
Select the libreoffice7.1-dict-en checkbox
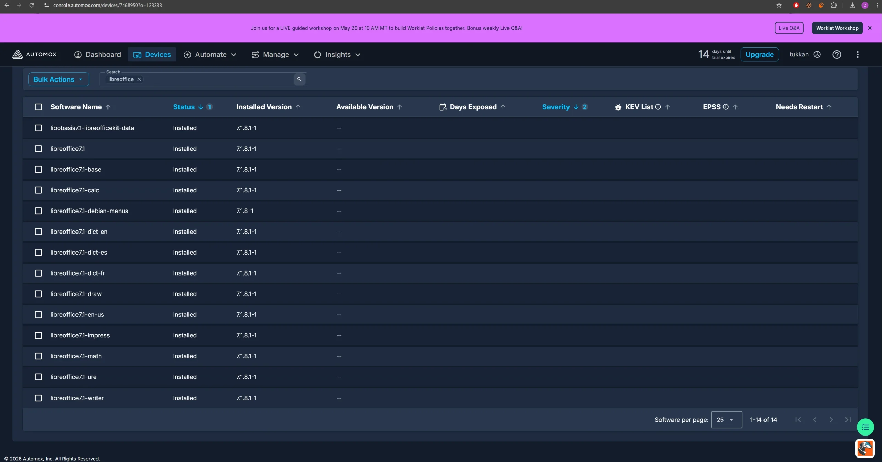39,232
